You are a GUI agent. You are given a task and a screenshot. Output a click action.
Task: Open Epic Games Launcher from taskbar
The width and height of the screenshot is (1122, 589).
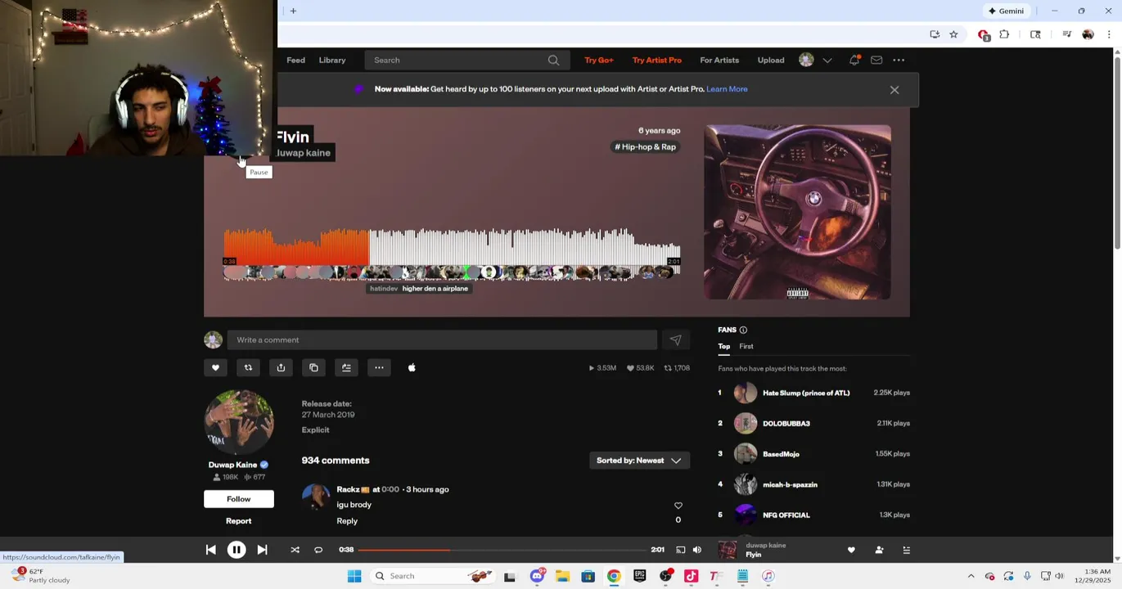point(639,577)
